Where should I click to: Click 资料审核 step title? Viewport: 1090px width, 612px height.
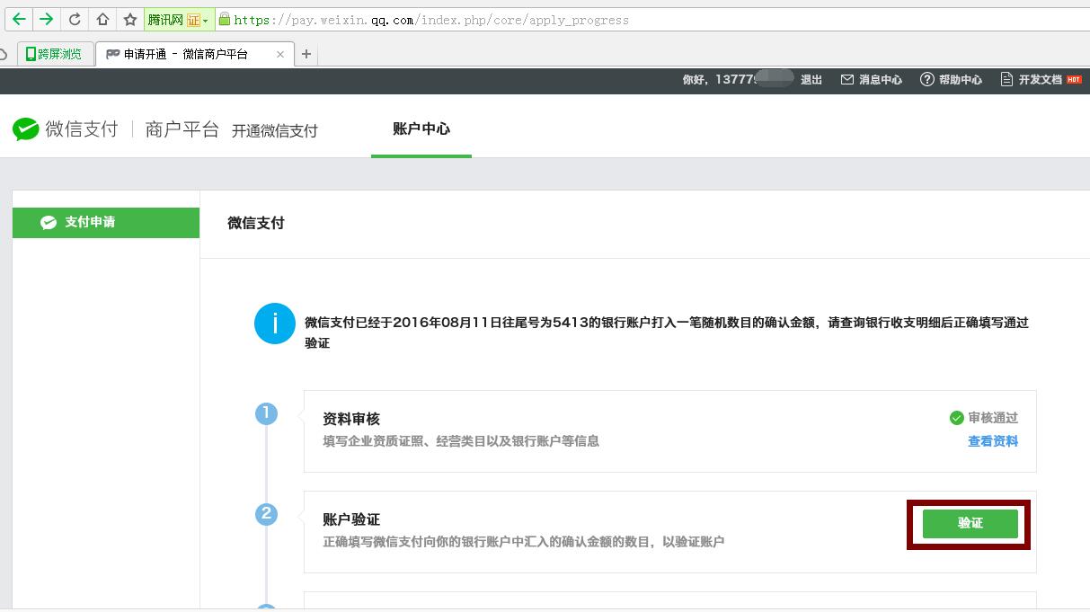point(351,419)
